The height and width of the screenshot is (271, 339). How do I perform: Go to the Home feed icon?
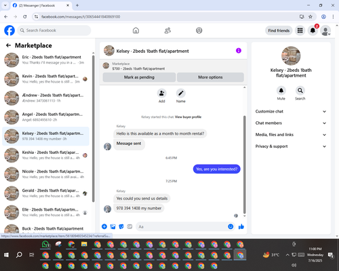(x=136, y=30)
